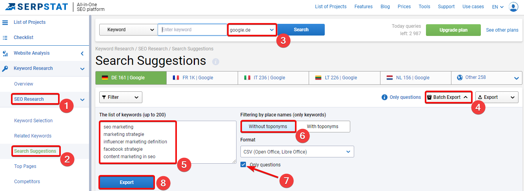The width and height of the screenshot is (524, 191).
Task: Open Search Suggestions in the sidebar
Action: [x=35, y=151]
